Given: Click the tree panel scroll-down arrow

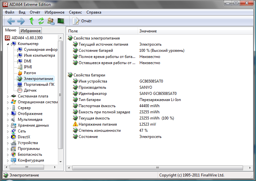Looking at the screenshot, I should pos(61,162).
